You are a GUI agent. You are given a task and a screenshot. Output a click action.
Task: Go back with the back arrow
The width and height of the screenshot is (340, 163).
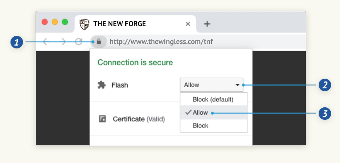click(45, 42)
